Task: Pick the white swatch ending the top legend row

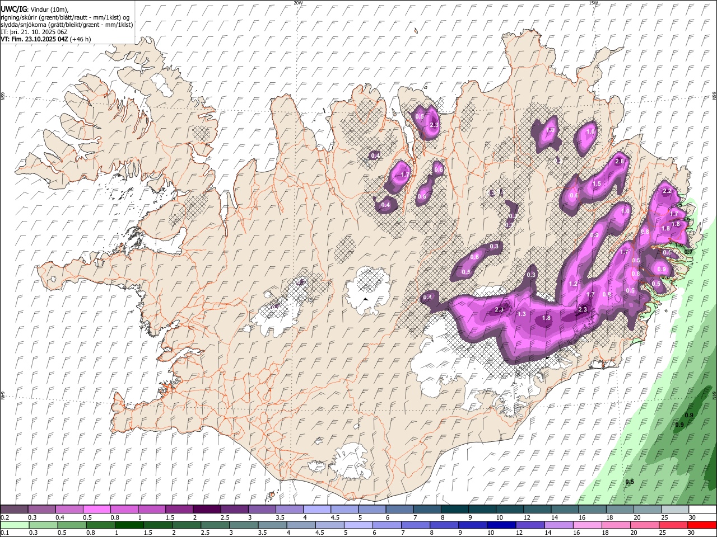Action: (702, 510)
